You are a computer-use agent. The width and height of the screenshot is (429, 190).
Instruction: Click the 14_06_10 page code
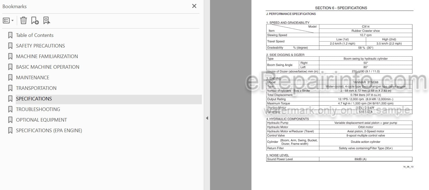(408, 167)
